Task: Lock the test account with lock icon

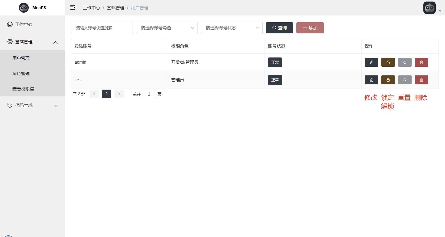Action: click(x=388, y=80)
